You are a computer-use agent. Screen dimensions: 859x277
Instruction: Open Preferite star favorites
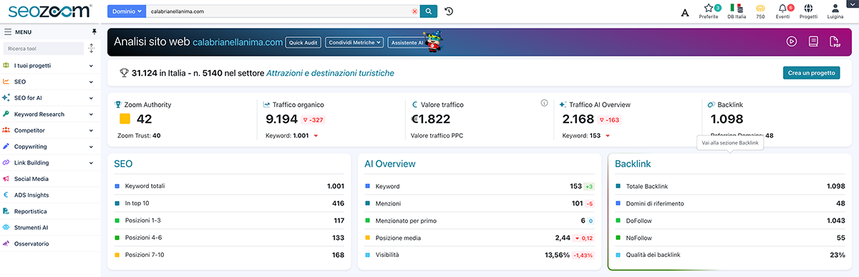(708, 11)
